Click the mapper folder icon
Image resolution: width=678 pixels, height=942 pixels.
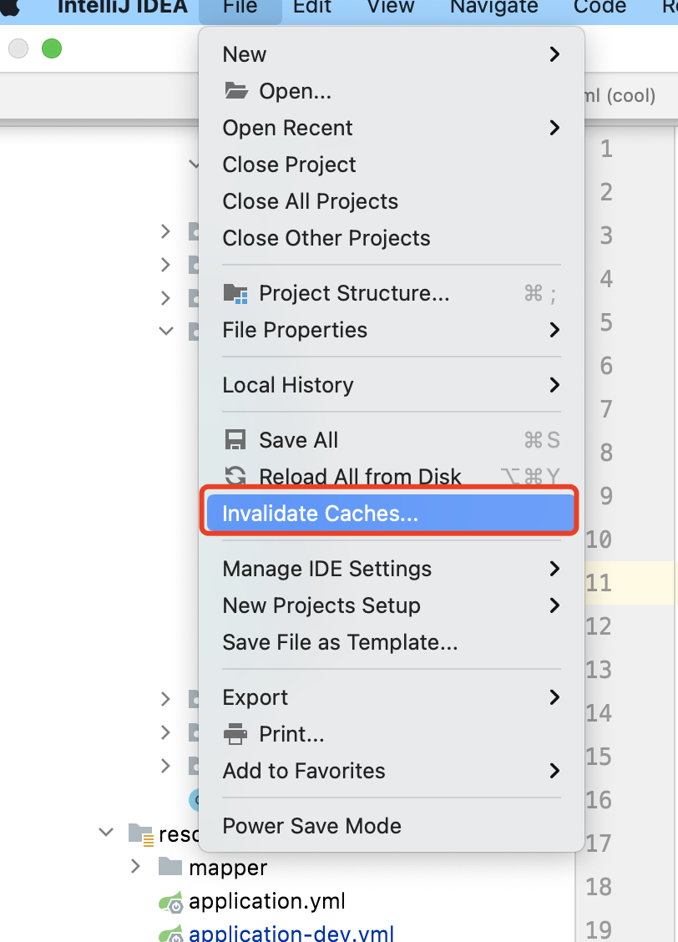coord(169,868)
